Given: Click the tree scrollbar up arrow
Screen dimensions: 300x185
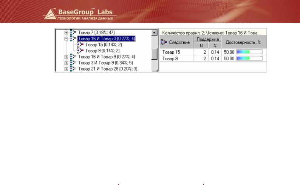Looking at the screenshot, I should (155, 33).
